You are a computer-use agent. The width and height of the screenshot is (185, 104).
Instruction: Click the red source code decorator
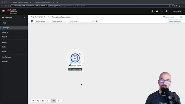(79, 62)
